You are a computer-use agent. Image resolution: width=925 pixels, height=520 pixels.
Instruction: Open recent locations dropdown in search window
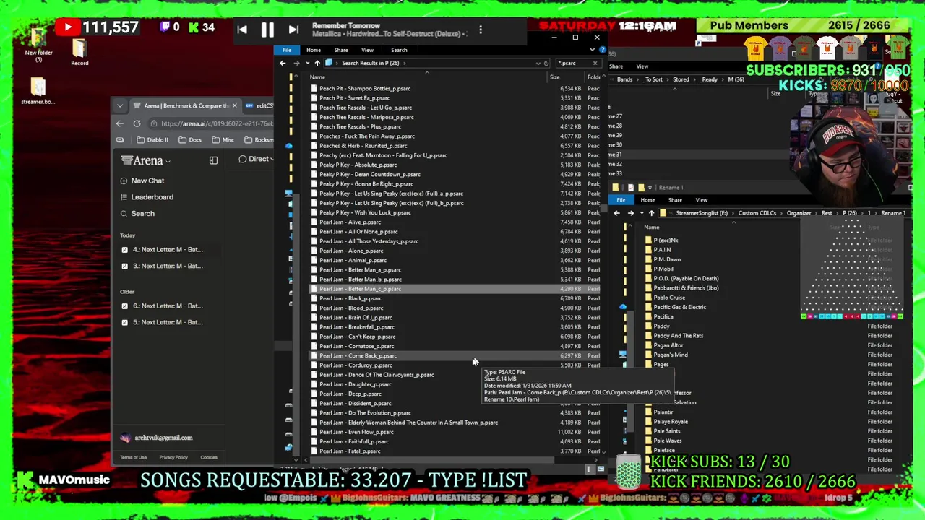pos(306,63)
